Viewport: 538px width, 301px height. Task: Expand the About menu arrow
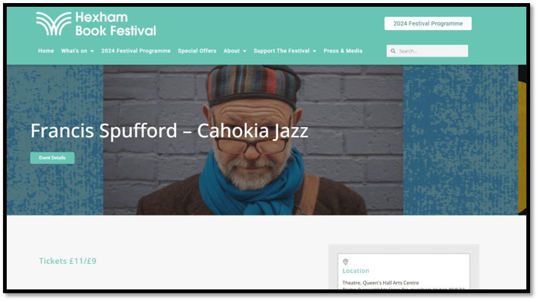244,51
